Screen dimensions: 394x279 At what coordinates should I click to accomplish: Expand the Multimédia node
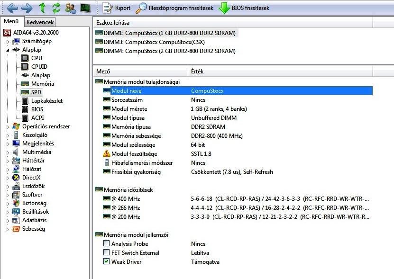tap(8, 153)
